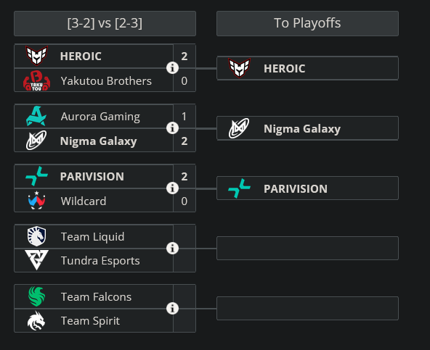Open Nigma Galaxy link in playoffs column
The width and height of the screenshot is (430, 350).
[302, 128]
